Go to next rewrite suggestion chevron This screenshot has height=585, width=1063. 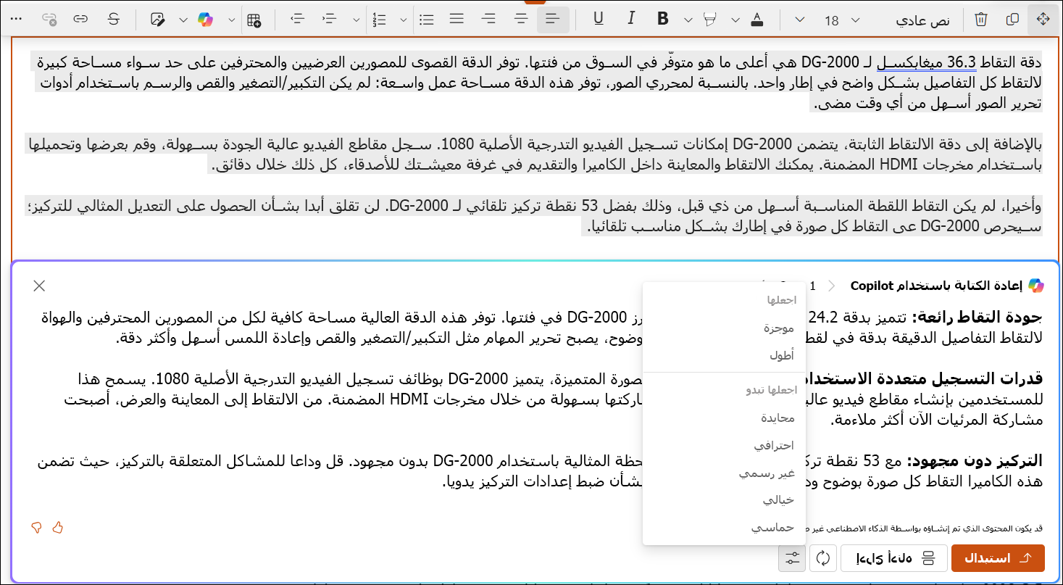(830, 286)
